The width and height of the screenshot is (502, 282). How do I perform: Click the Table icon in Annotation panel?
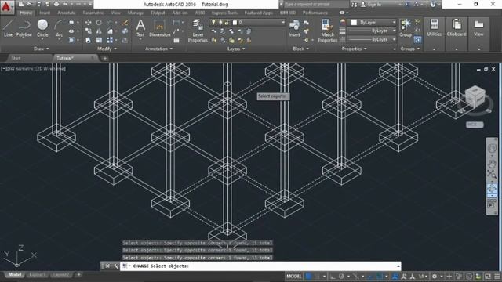click(x=176, y=40)
